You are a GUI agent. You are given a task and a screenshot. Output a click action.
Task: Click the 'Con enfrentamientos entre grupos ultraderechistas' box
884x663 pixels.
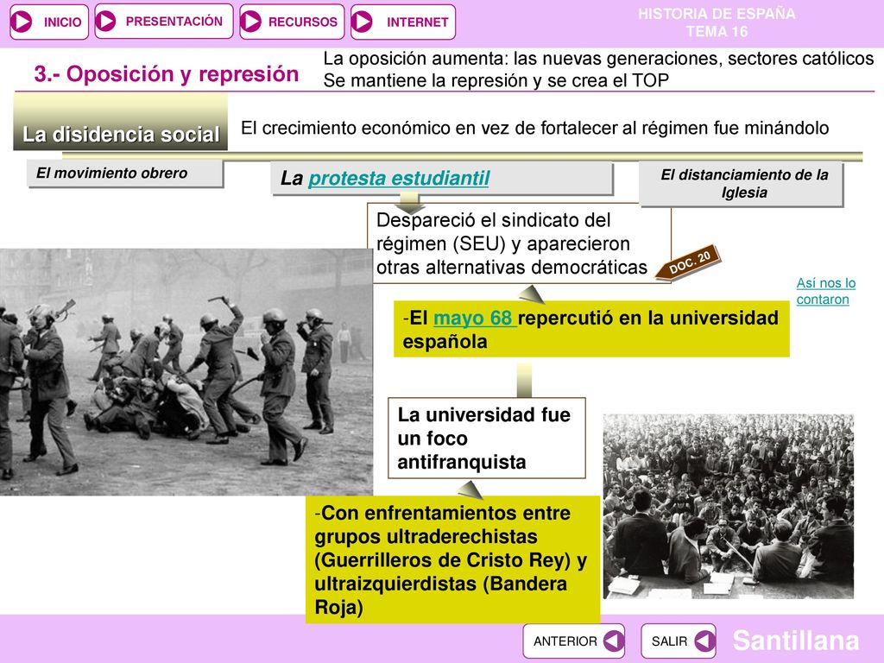(452, 559)
